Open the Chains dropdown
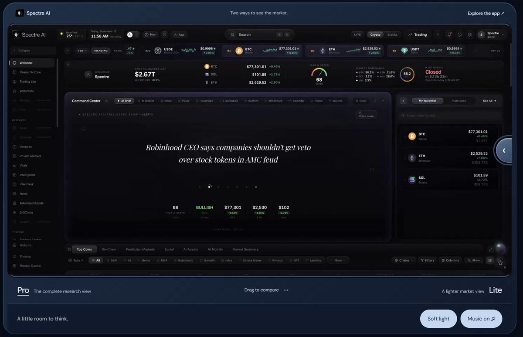Viewport: 523px width, 337px height. coord(404,260)
